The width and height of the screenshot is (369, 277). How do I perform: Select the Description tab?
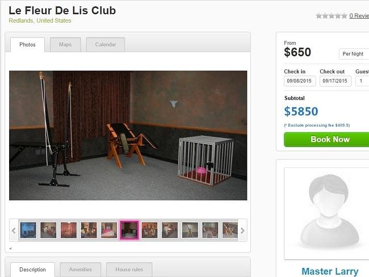[x=32, y=270]
